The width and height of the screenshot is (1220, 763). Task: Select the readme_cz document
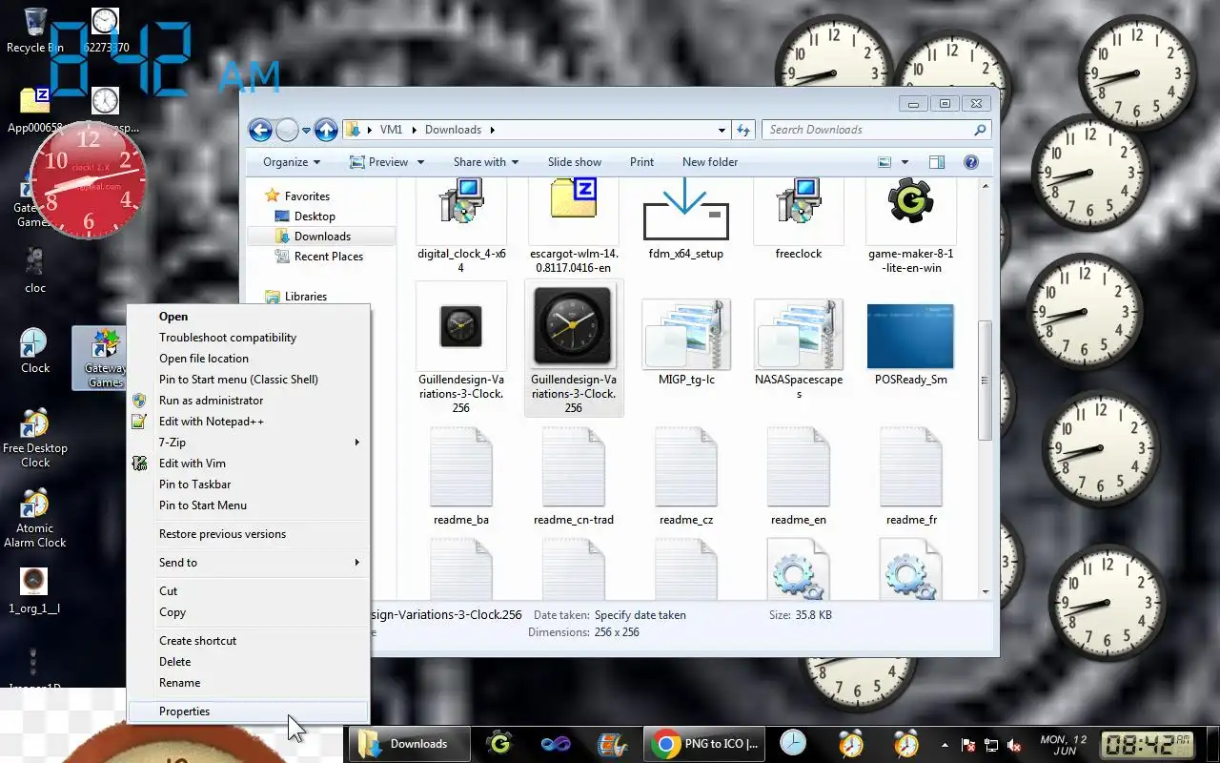coord(686,476)
